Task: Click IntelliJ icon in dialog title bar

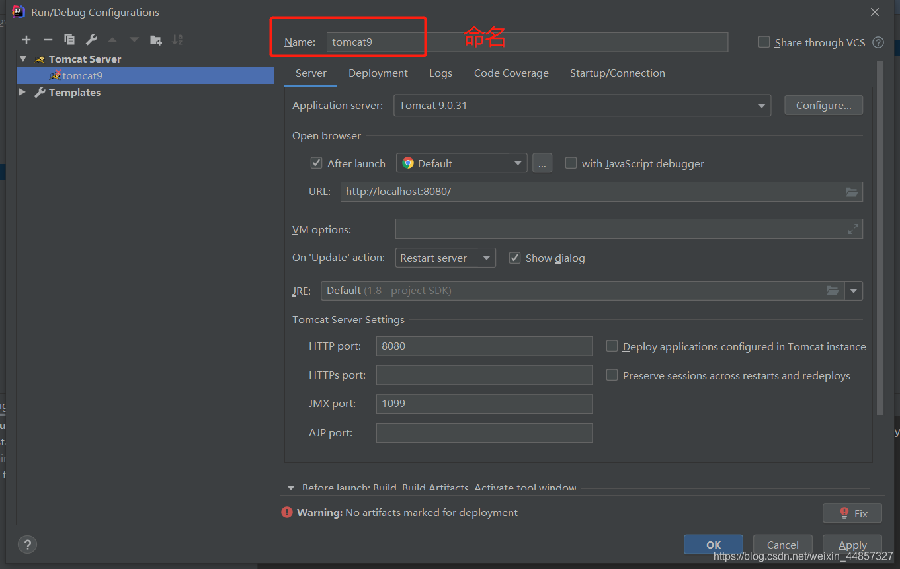Action: [19, 12]
